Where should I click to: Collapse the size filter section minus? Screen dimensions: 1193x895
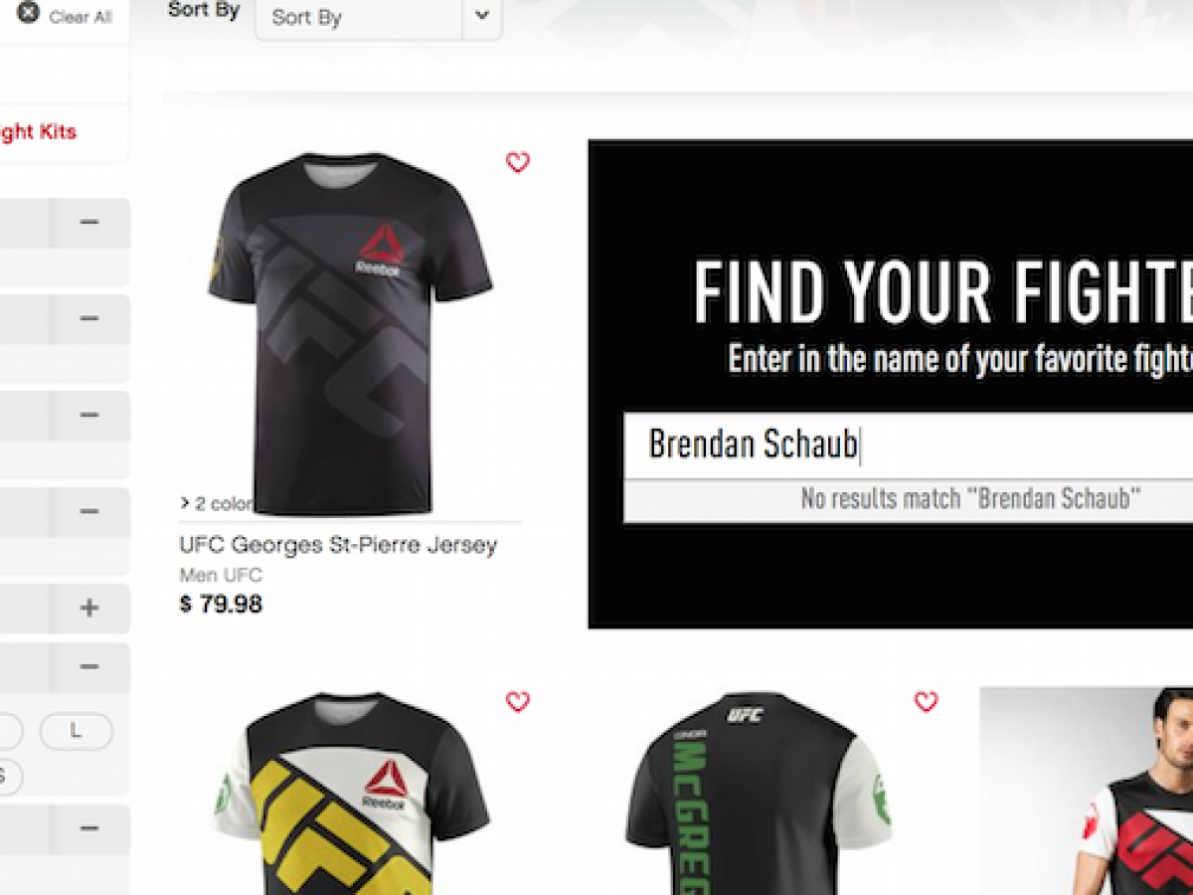(89, 667)
